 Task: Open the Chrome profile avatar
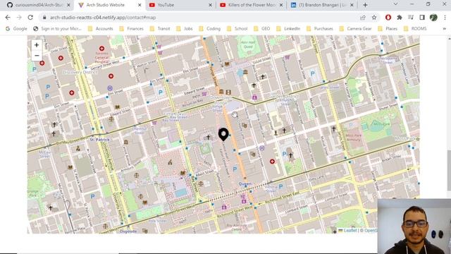(x=433, y=18)
